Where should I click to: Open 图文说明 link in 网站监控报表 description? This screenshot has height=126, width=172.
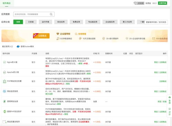pyautogui.click(x=49, y=94)
